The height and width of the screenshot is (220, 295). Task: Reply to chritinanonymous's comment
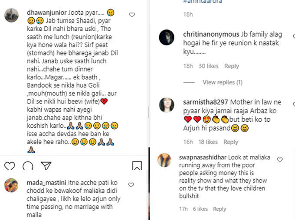click(x=232, y=66)
